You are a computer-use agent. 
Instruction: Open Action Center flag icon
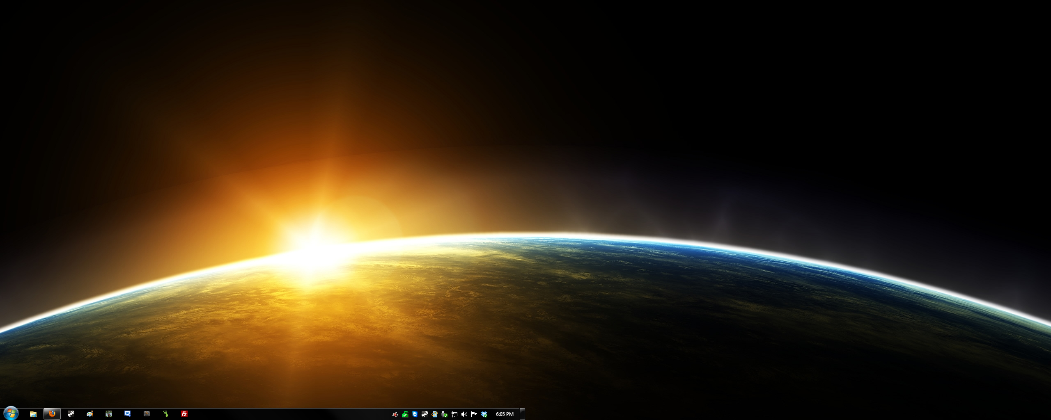pyautogui.click(x=474, y=414)
